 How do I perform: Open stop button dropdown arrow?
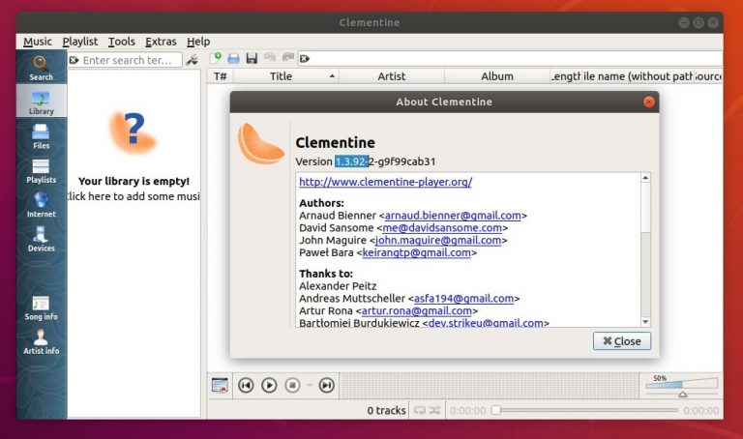pos(310,385)
